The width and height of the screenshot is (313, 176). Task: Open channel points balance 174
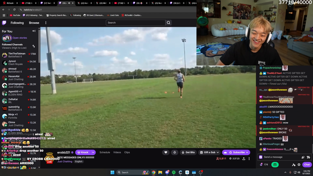(264, 165)
